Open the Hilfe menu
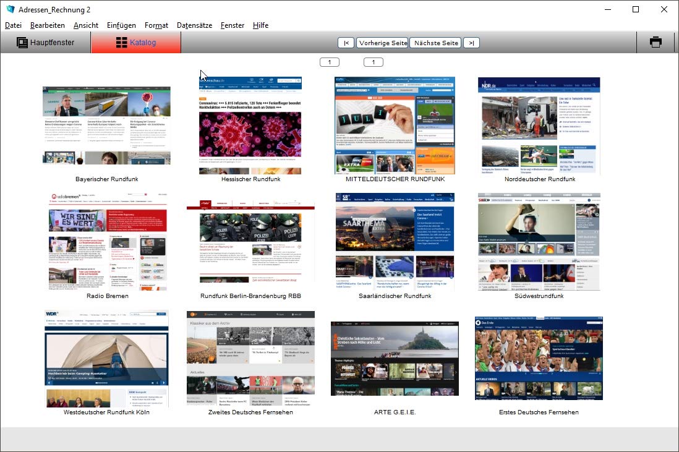The height and width of the screenshot is (452, 679). [x=260, y=25]
